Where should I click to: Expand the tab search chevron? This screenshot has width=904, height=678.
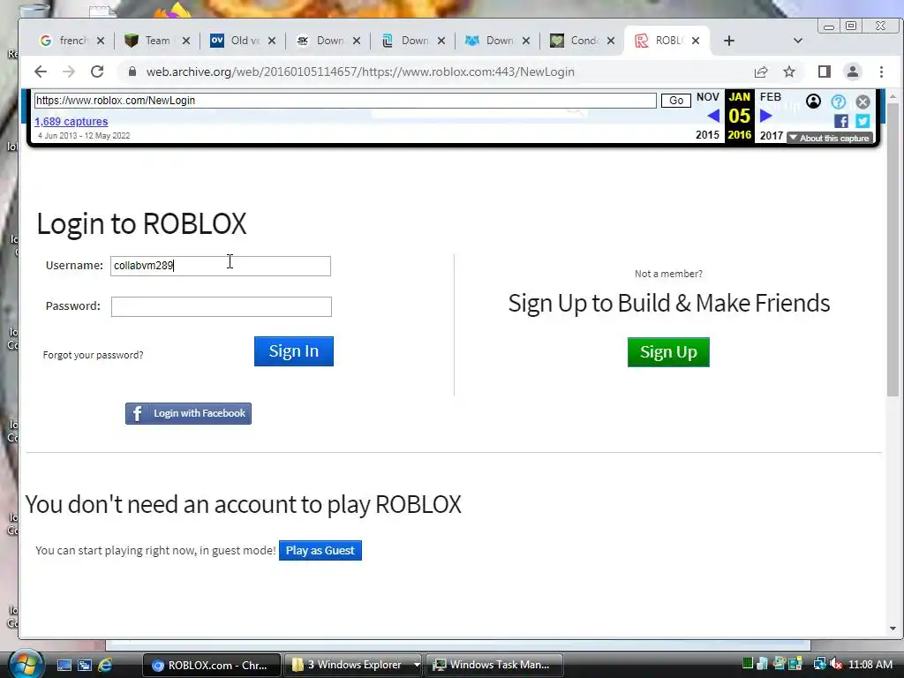798,41
